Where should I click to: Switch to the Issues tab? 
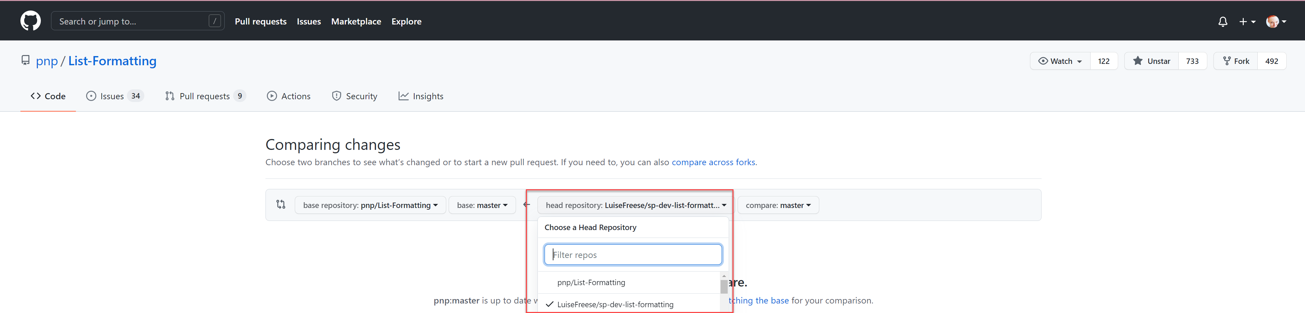(114, 96)
